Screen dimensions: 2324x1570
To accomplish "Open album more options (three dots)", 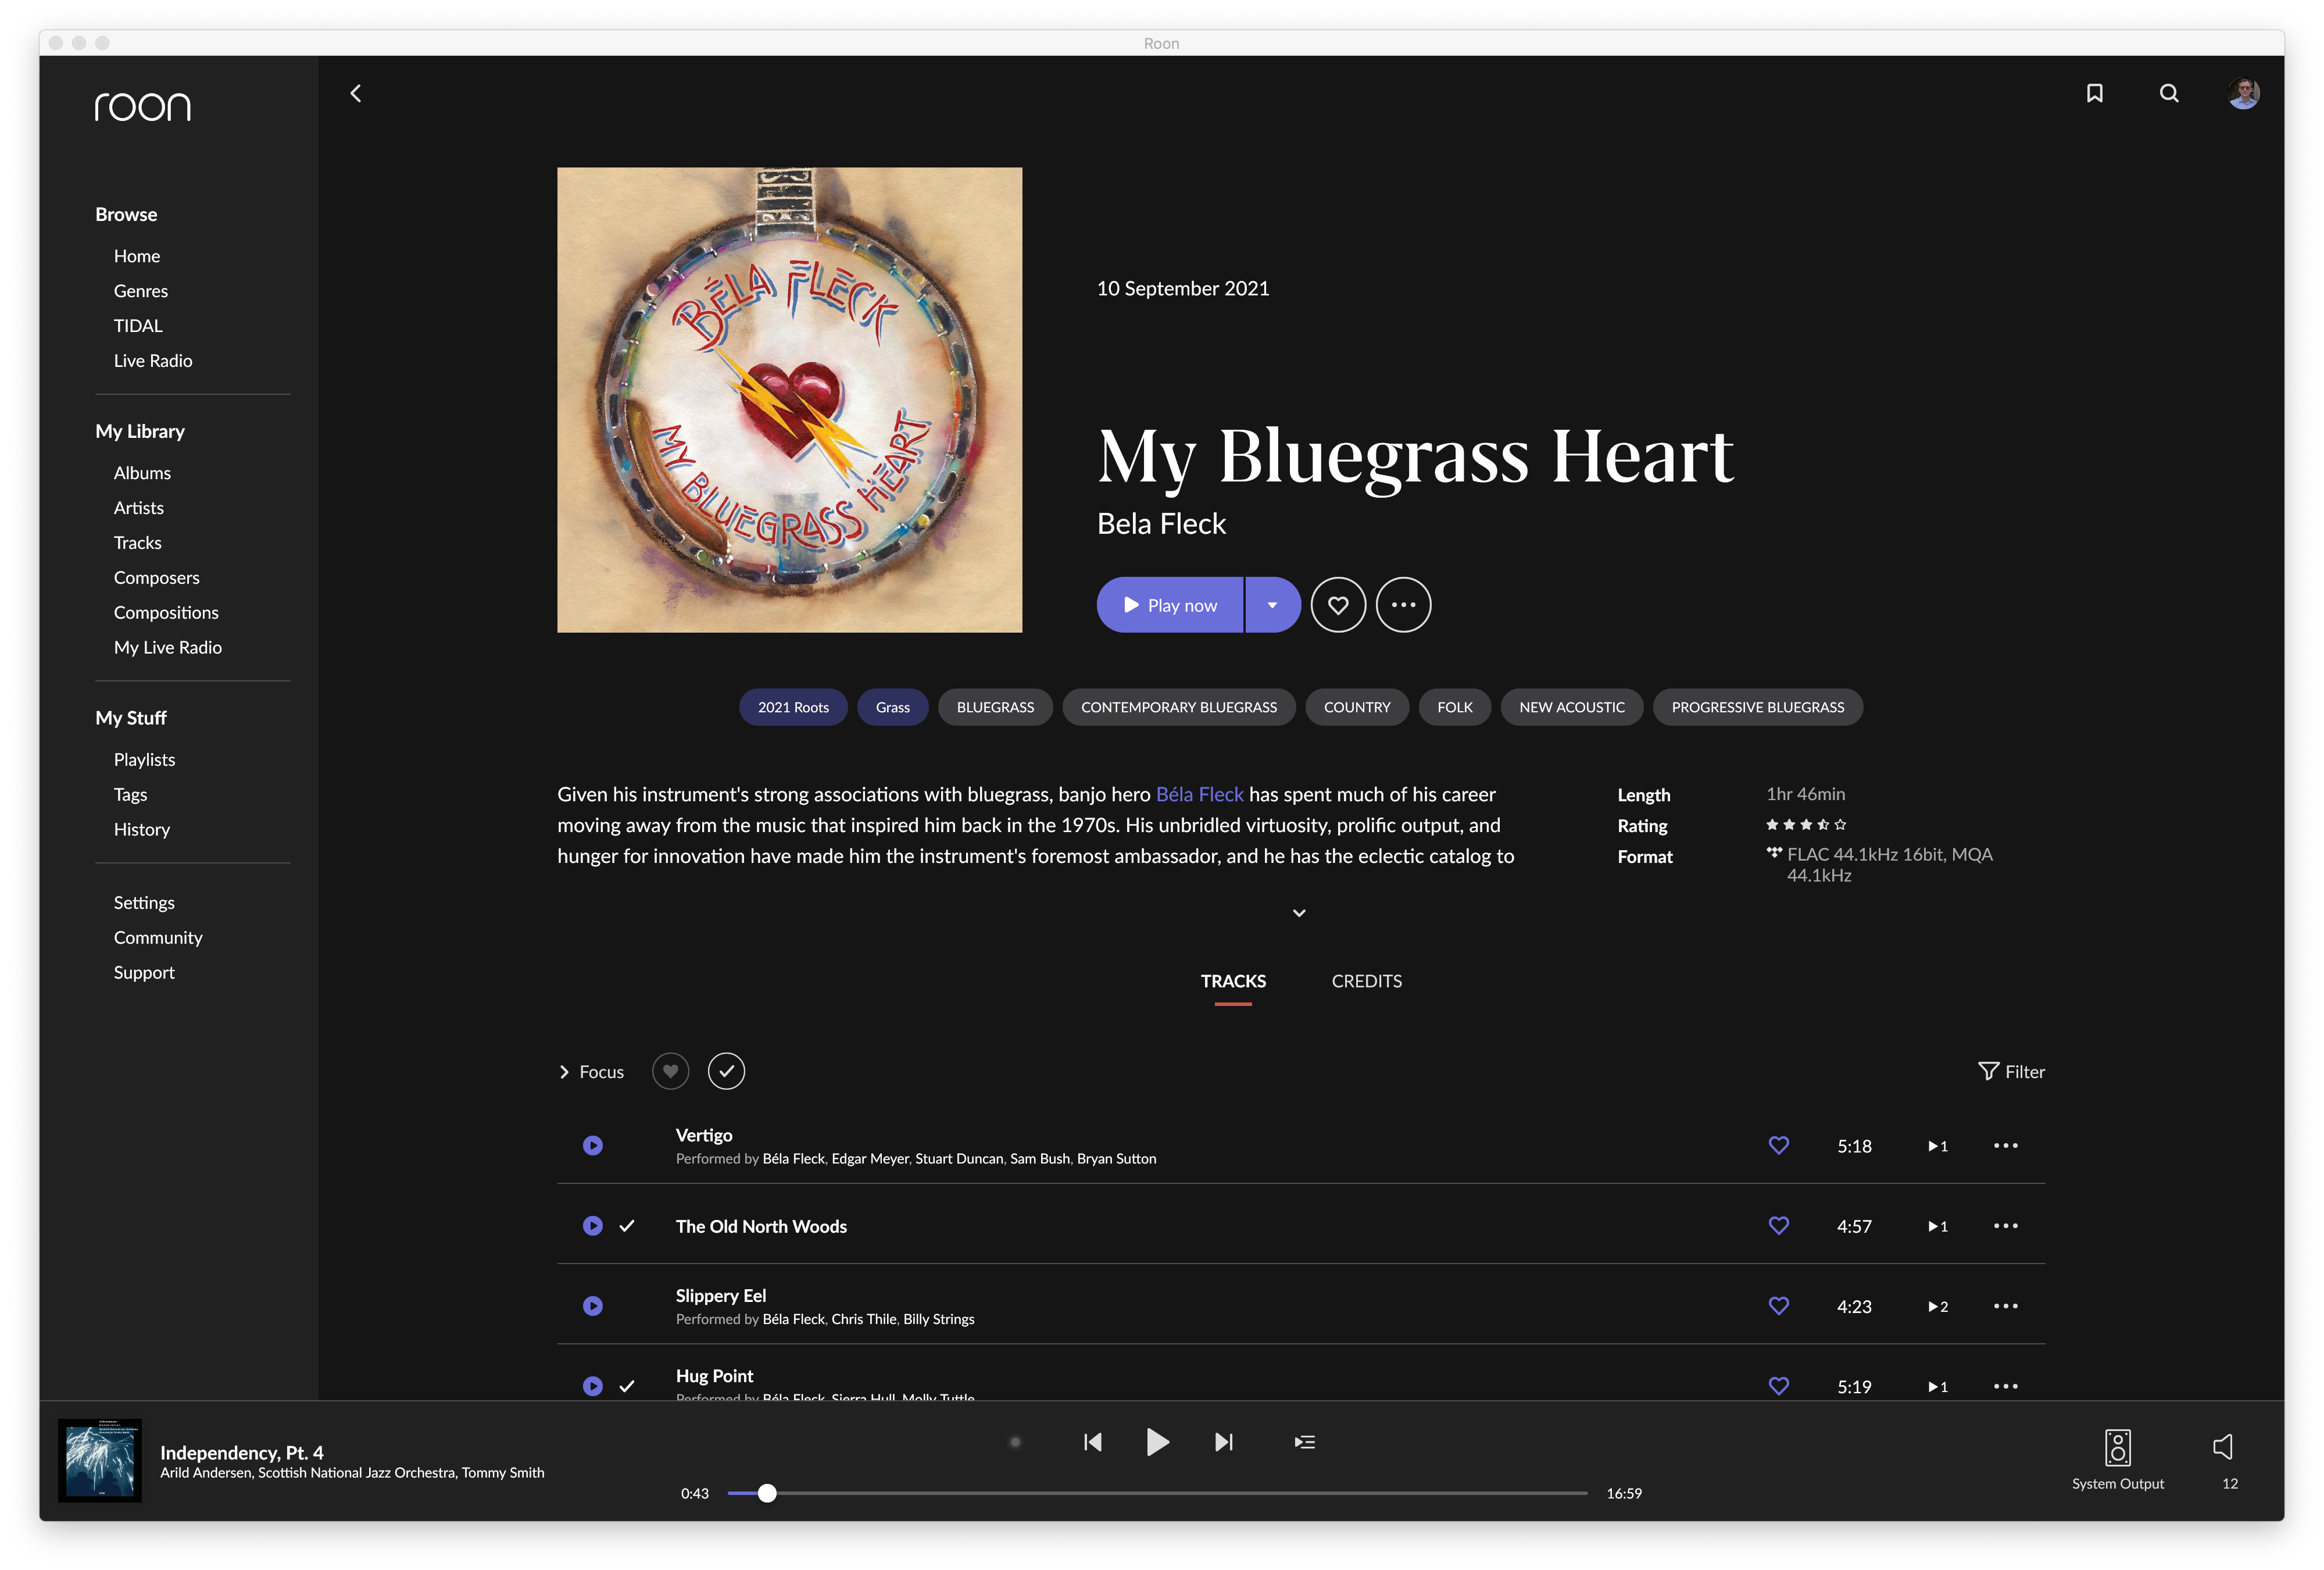I will [x=1403, y=604].
